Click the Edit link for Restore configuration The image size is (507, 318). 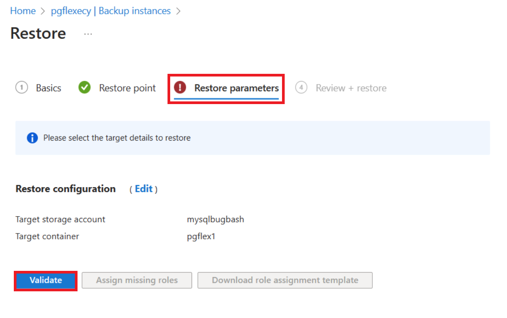click(x=143, y=189)
